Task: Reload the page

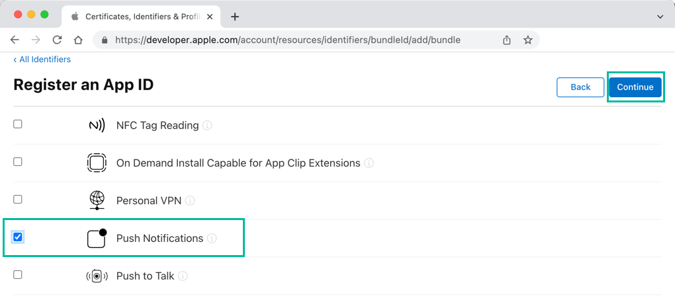Action: 57,40
